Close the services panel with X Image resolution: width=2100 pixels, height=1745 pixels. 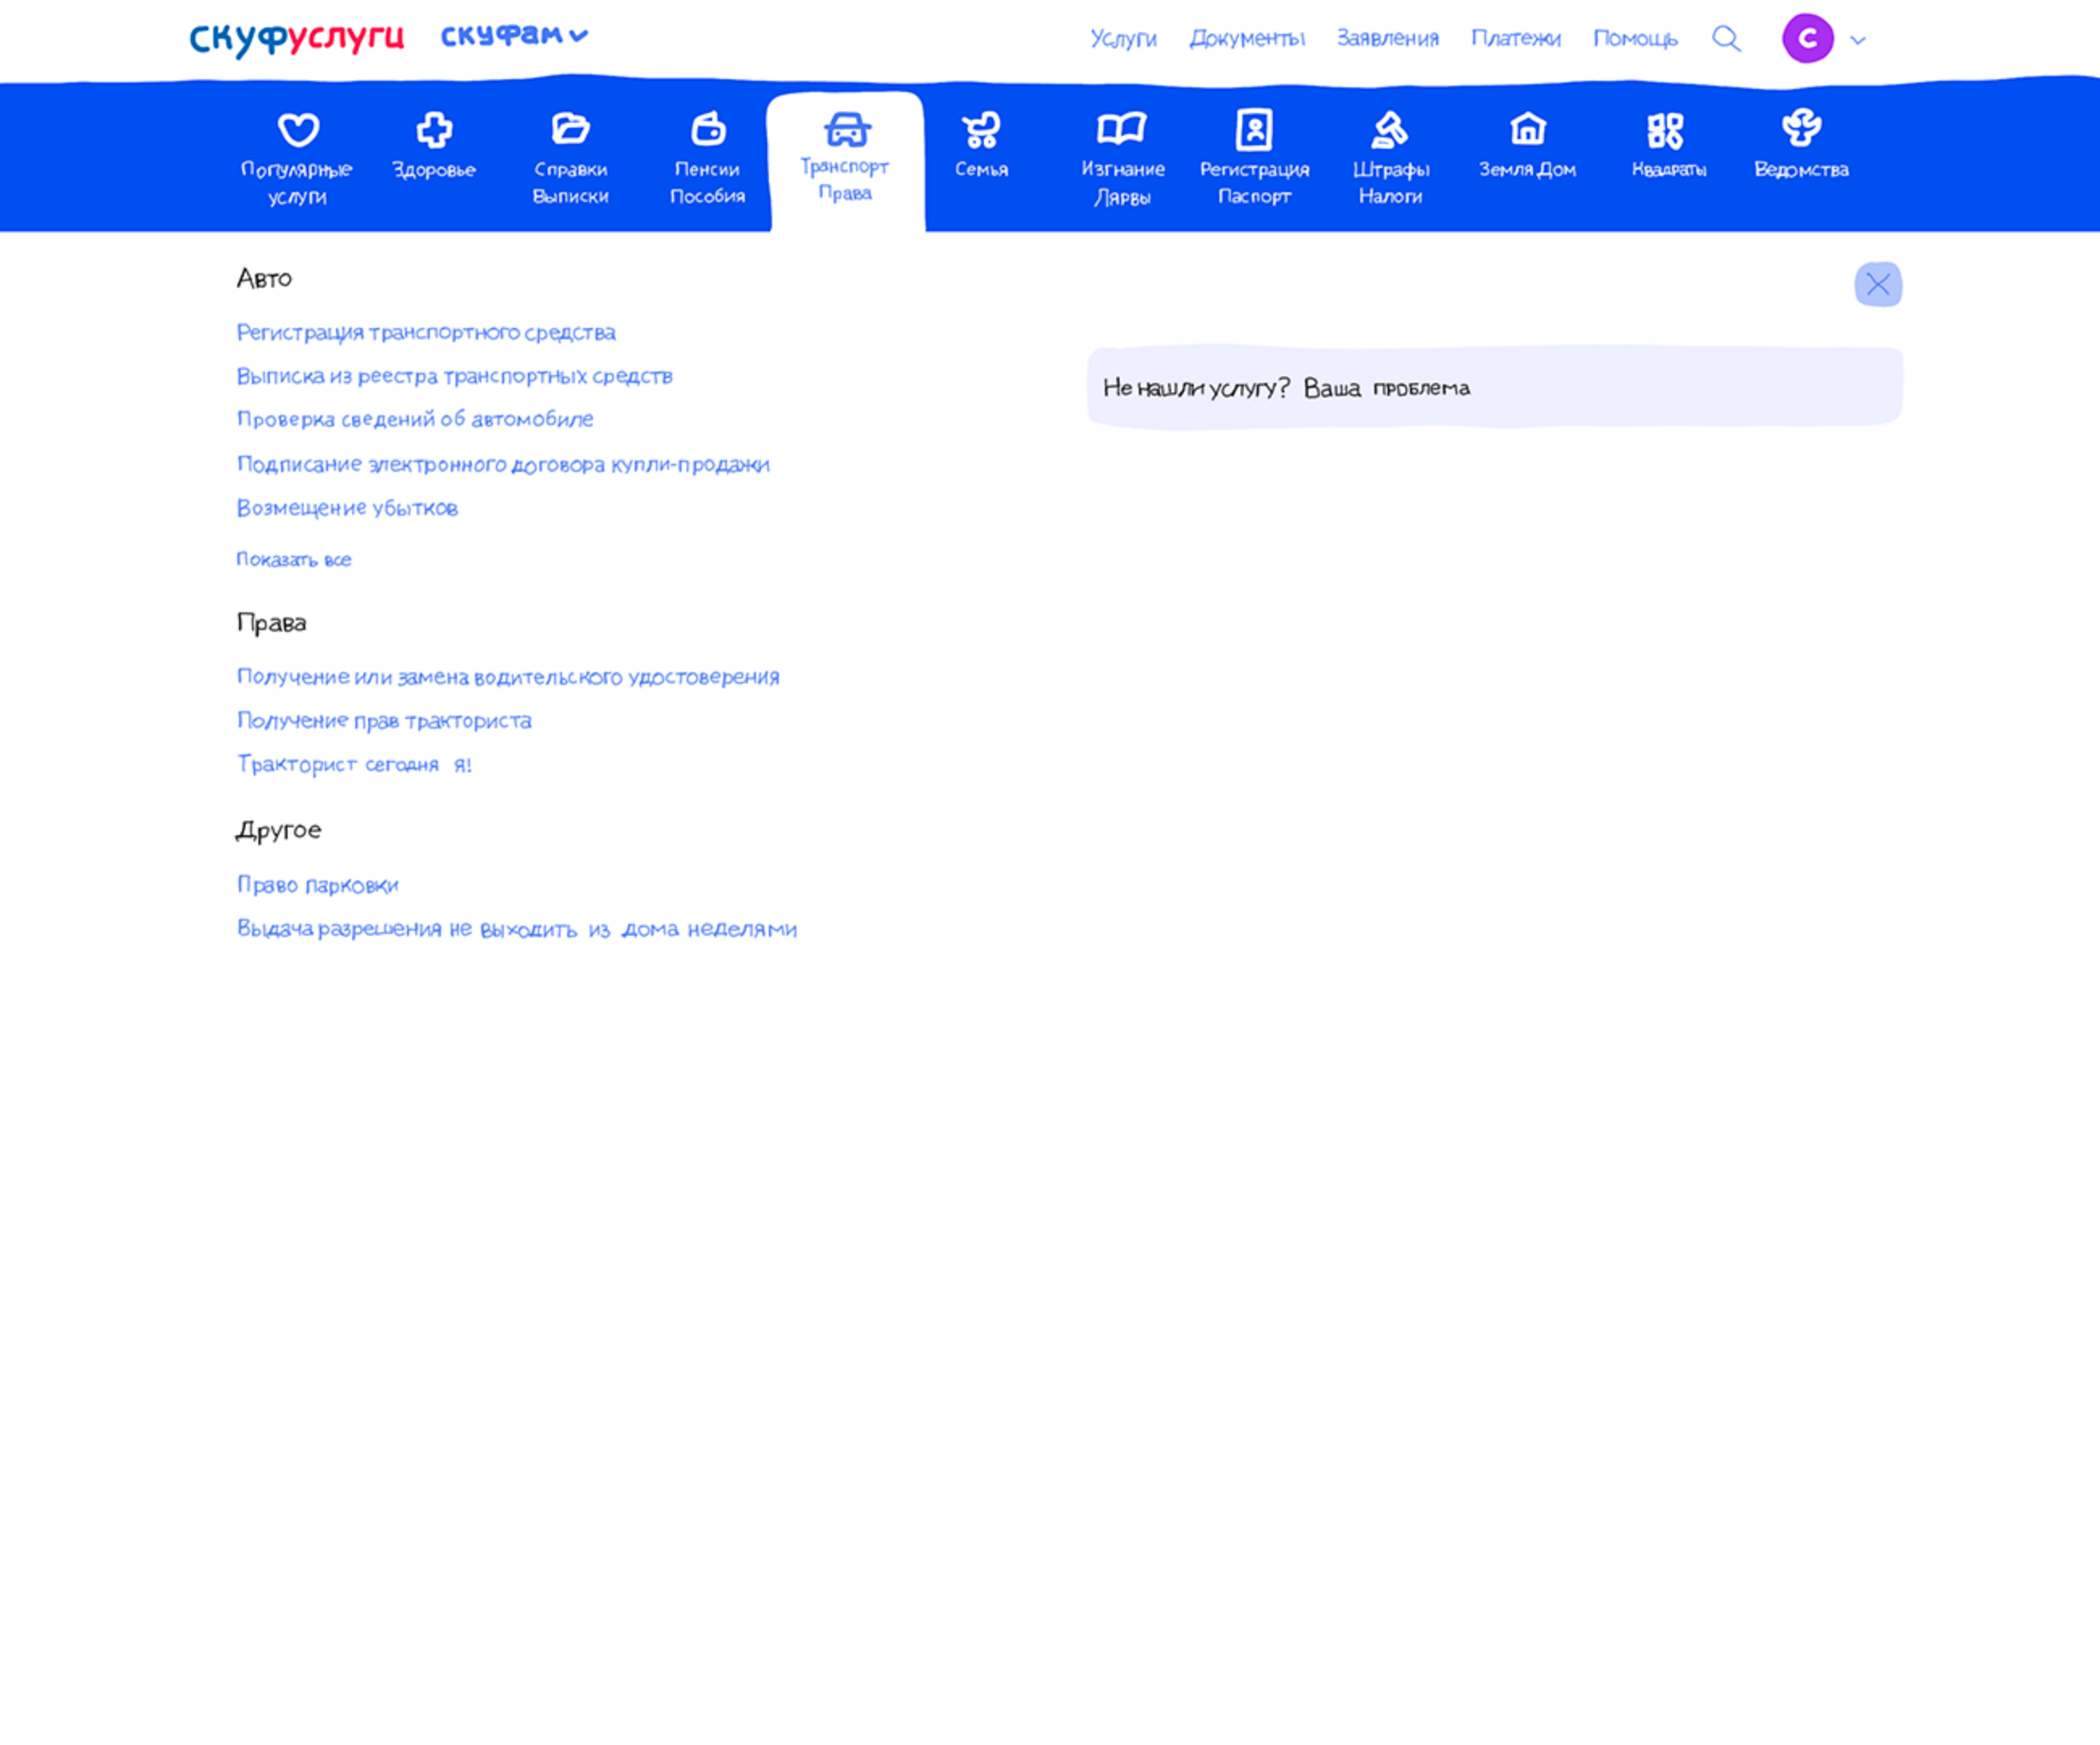[x=1878, y=285]
